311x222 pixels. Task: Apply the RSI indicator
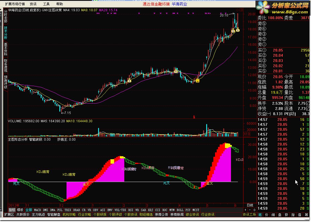131,210
